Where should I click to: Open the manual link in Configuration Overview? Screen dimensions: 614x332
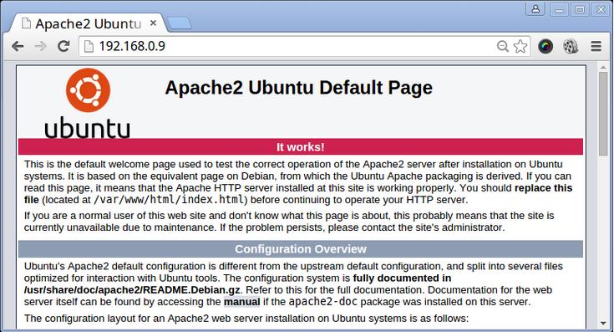click(x=241, y=302)
